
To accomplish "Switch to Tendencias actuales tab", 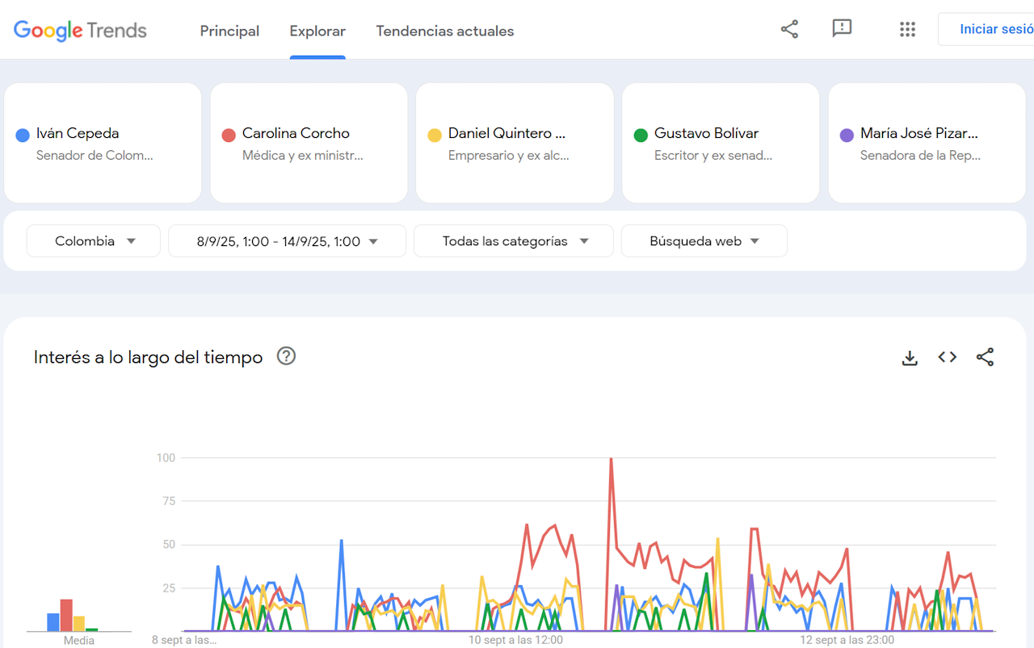I will [x=444, y=31].
